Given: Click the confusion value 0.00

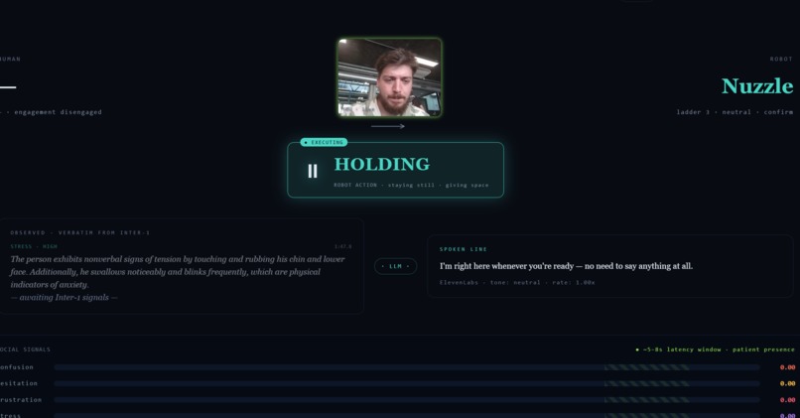Looking at the screenshot, I should pos(787,367).
